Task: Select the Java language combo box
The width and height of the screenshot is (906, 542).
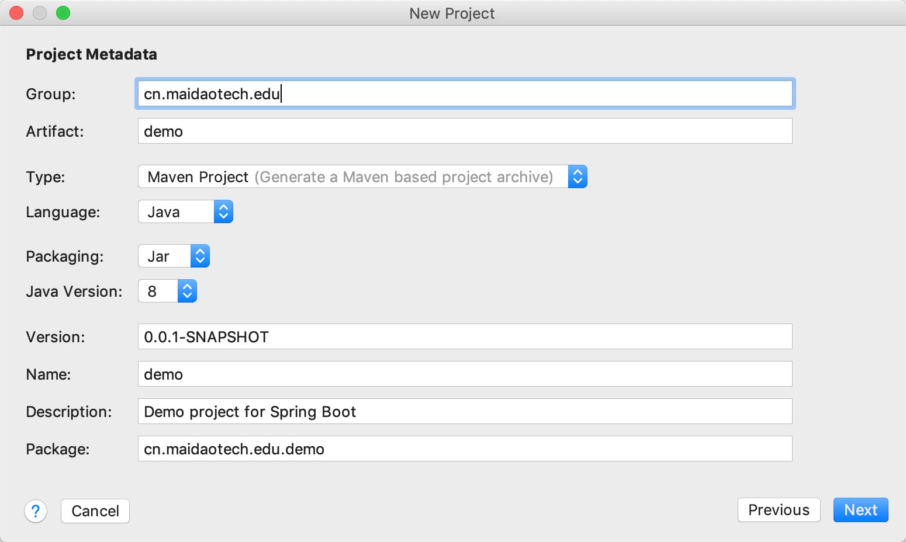Action: tap(177, 211)
